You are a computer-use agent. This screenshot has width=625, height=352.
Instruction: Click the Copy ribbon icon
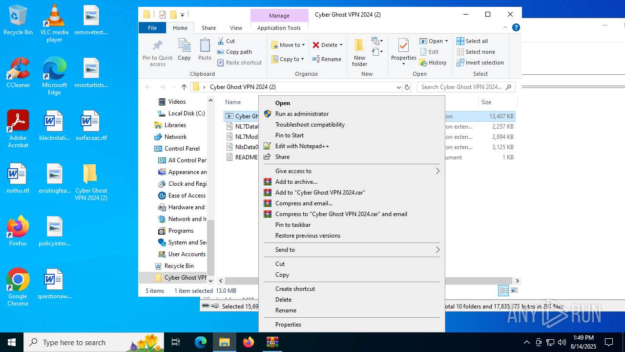[x=184, y=50]
